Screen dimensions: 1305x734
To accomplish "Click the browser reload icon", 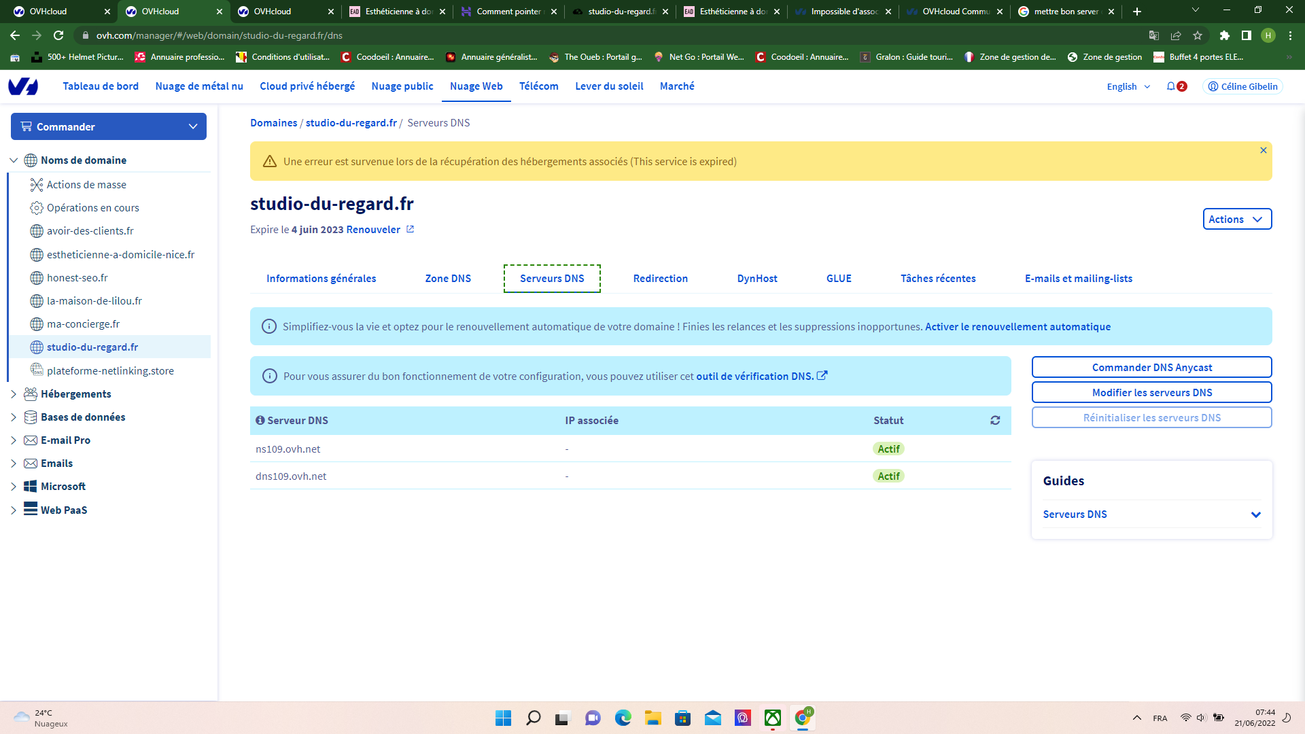I will [x=58, y=35].
